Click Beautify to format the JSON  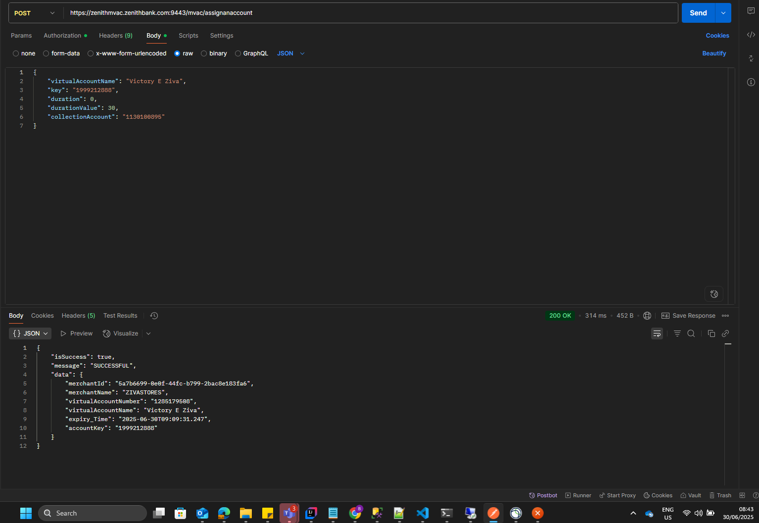coord(713,53)
